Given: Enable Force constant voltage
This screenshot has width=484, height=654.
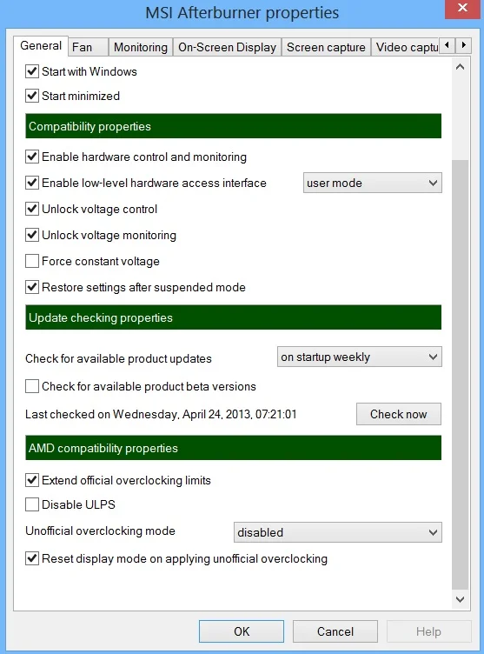Looking at the screenshot, I should [x=32, y=261].
